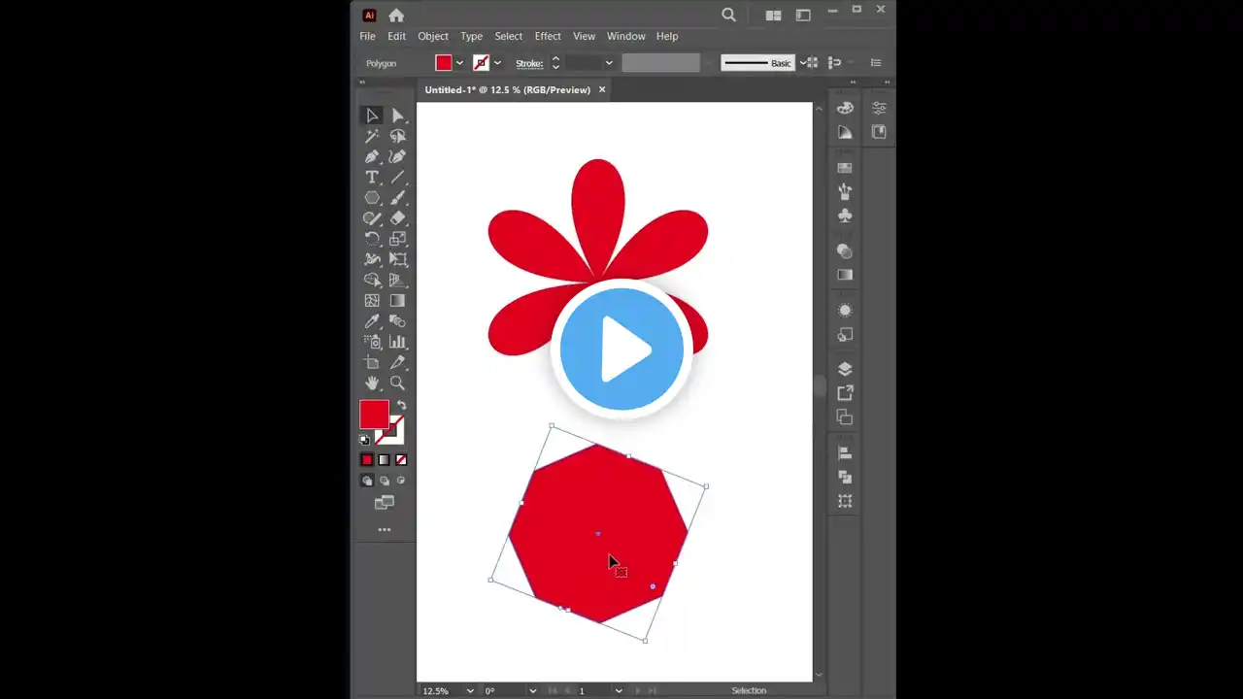This screenshot has width=1243, height=699.
Task: Select the Scale tool
Action: click(x=397, y=239)
